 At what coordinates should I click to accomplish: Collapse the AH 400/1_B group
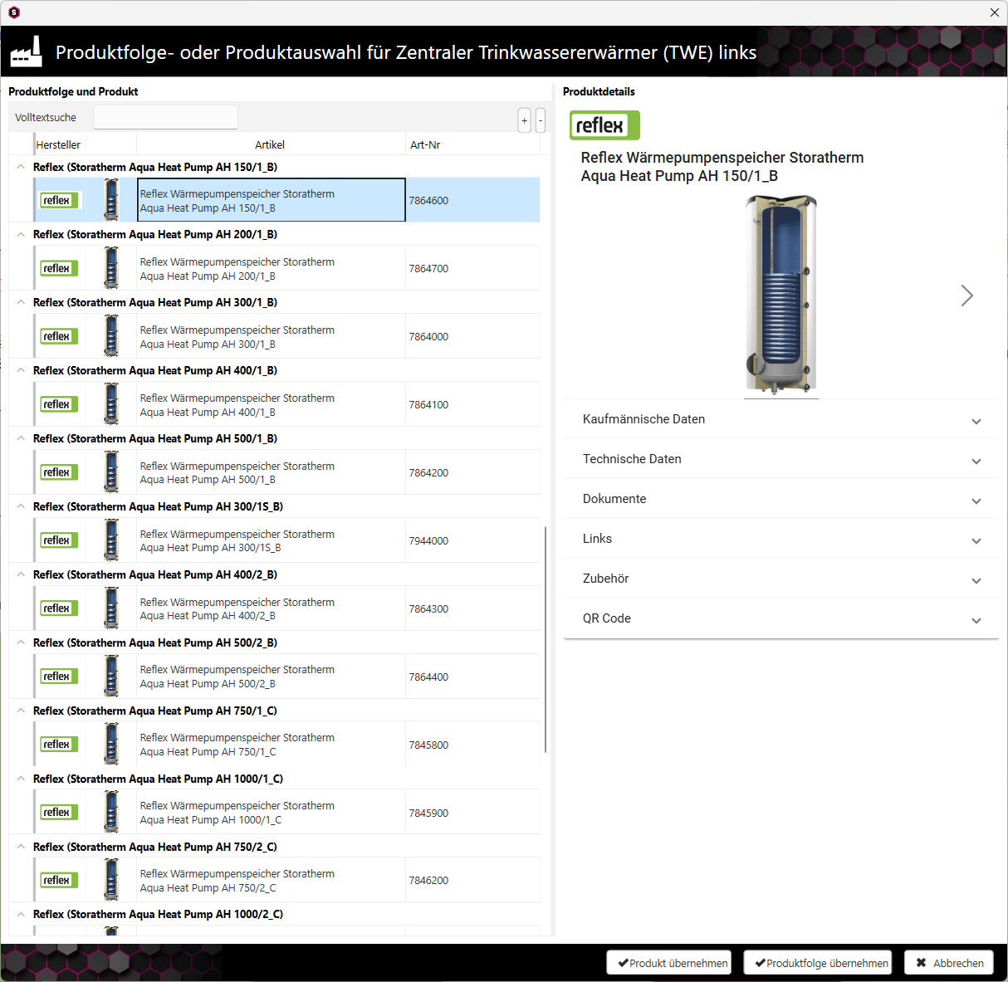tap(21, 370)
